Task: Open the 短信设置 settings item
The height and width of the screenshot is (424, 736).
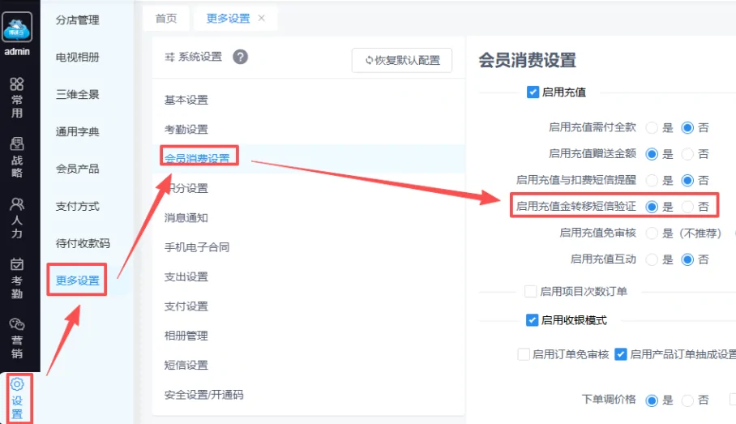Action: click(186, 366)
